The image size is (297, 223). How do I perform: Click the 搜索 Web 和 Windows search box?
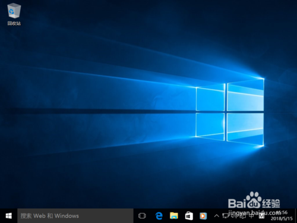pyautogui.click(x=75, y=216)
